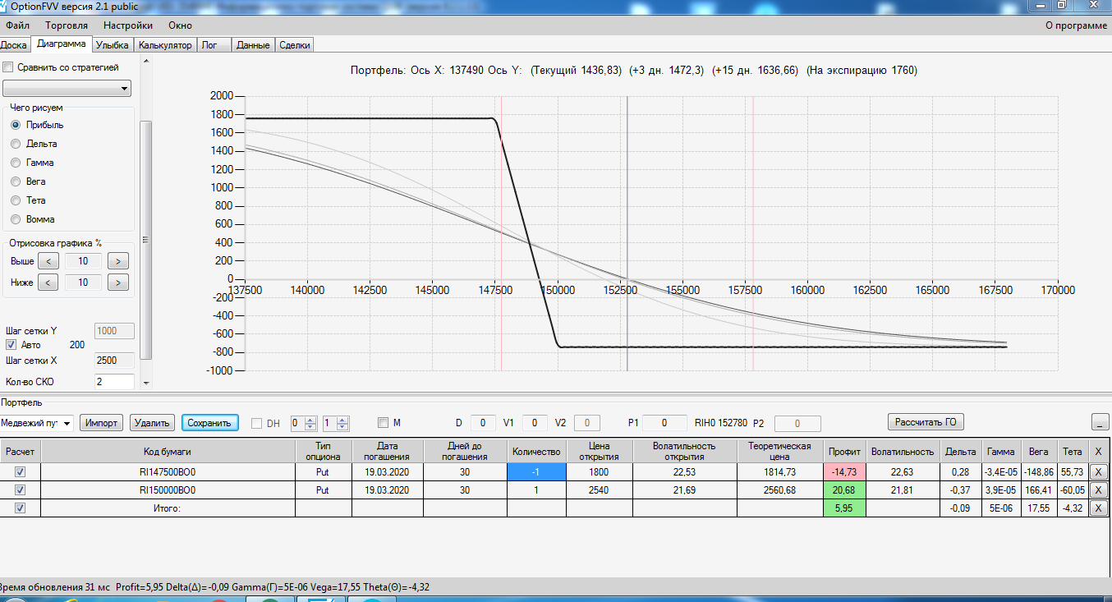
Task: Remove the RI147500BO0 row with its X button
Action: point(1100,472)
